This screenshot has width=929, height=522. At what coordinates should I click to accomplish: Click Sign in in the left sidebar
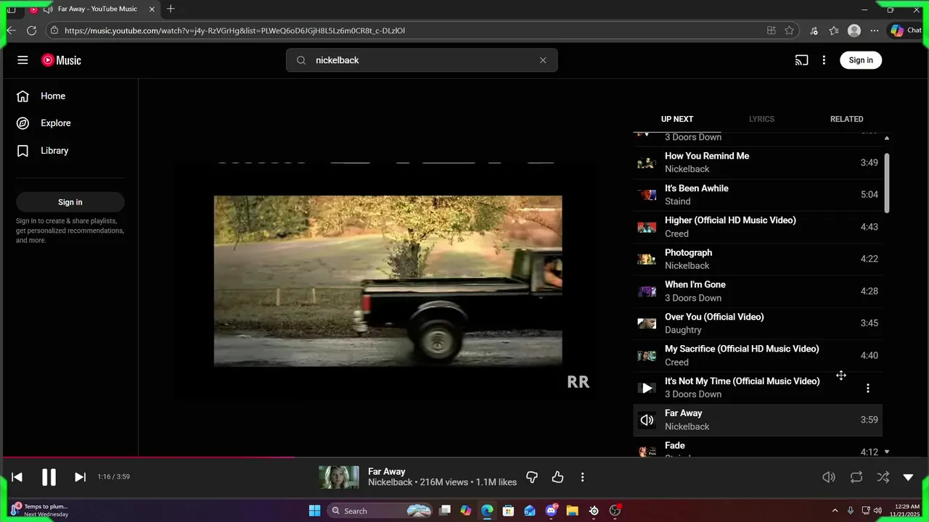point(70,202)
